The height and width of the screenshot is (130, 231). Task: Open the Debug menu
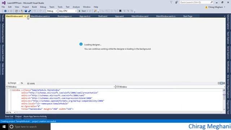pos(43,7)
